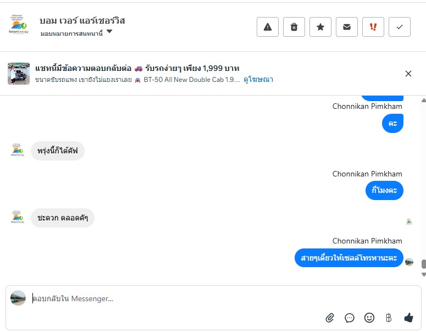
Task: Expand the มอบหมายการสนทนานี้ dropdown
Action: pos(109,32)
